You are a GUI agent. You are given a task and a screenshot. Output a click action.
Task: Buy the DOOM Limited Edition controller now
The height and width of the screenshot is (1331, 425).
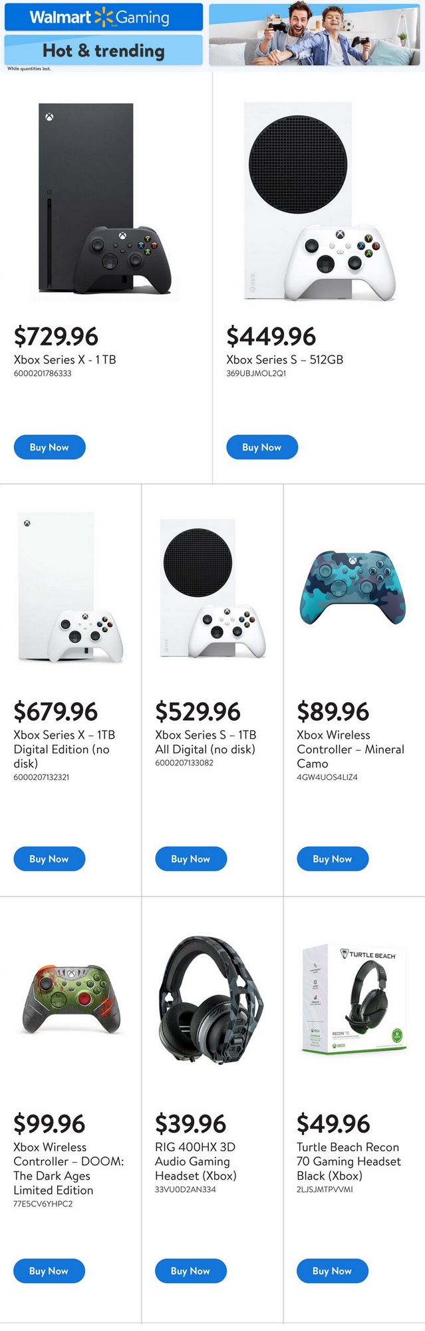pos(49,1270)
